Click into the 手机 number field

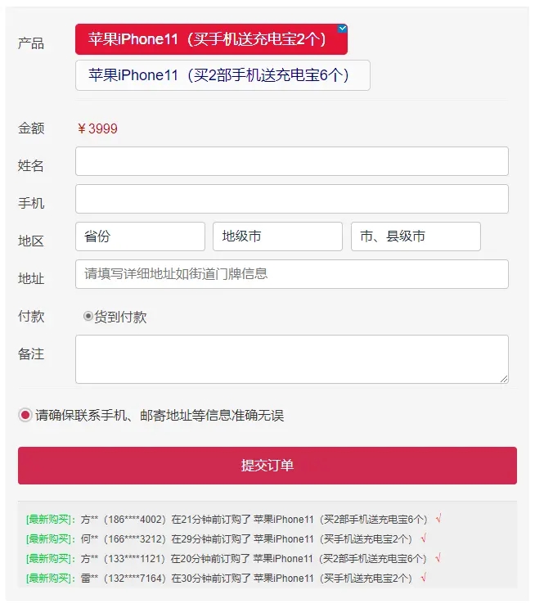[x=291, y=199]
